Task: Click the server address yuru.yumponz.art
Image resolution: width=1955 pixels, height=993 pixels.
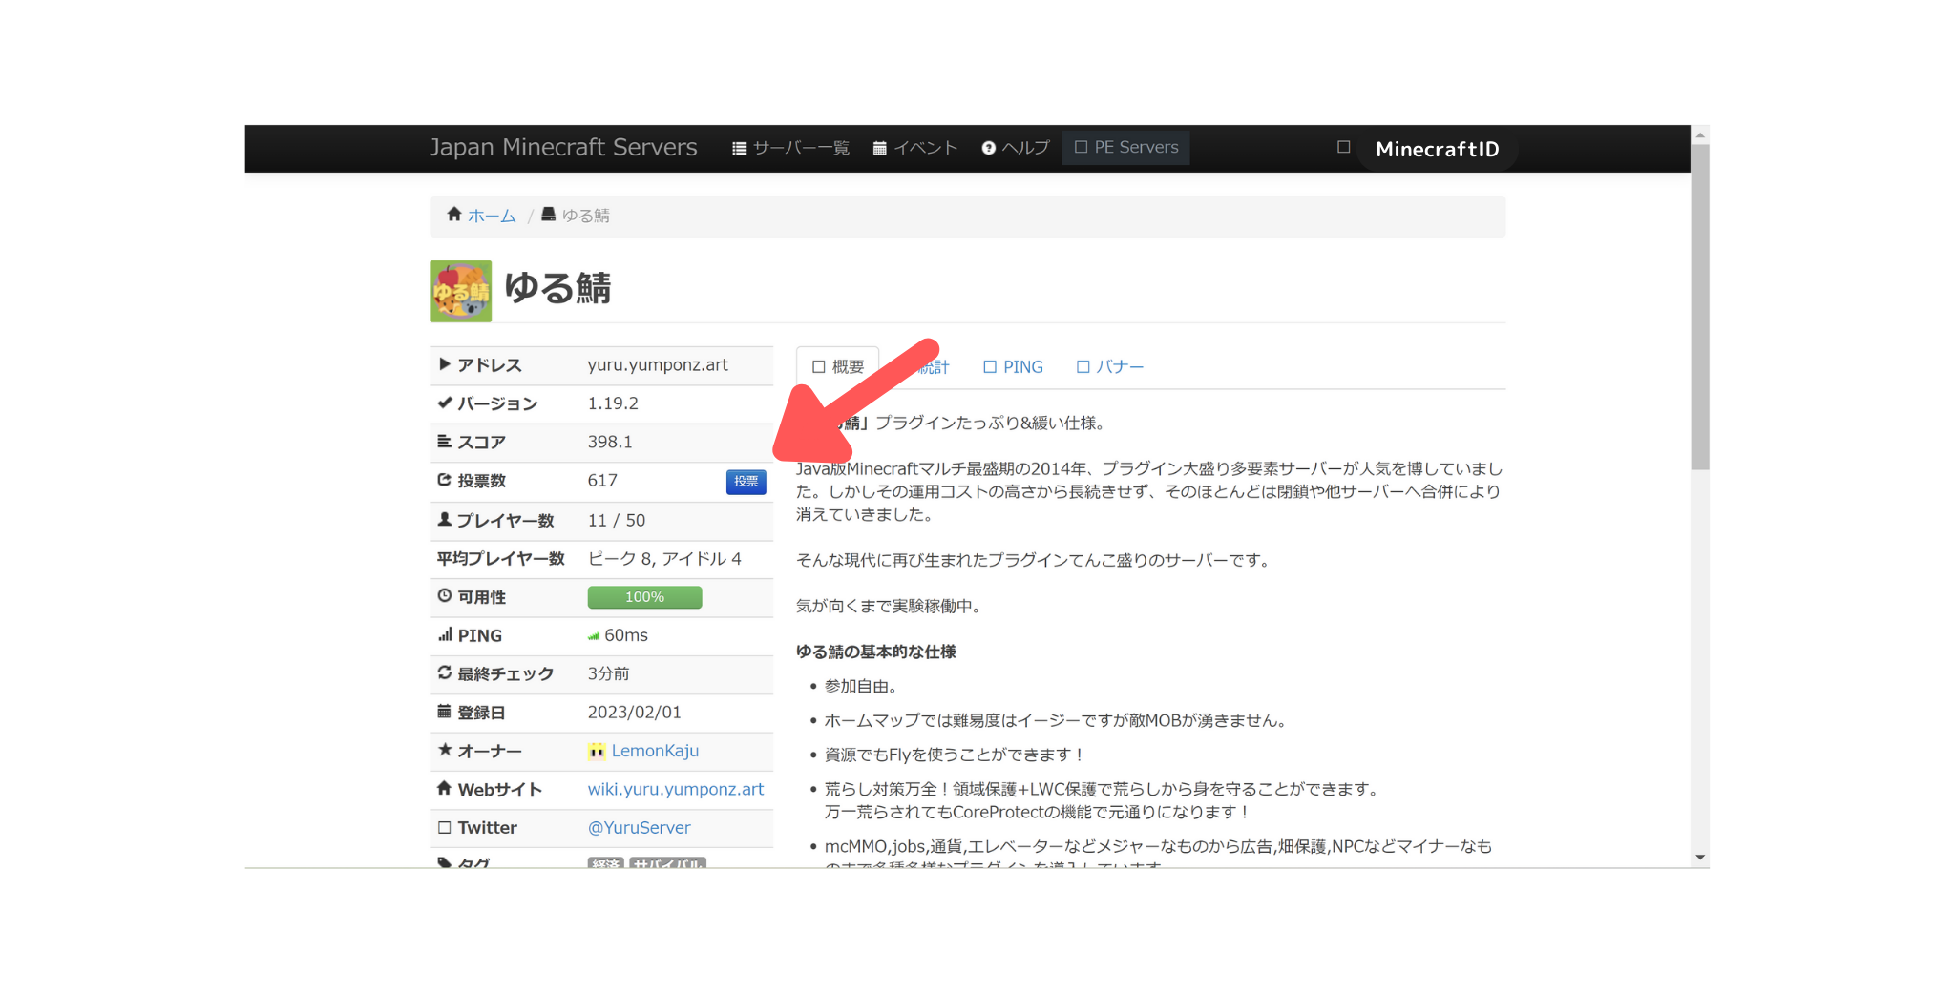Action: point(658,365)
